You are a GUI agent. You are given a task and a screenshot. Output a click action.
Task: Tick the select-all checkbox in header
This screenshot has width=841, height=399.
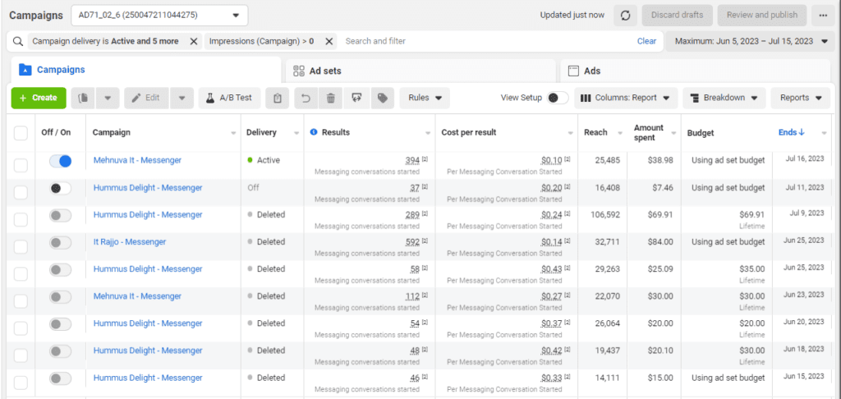(21, 133)
